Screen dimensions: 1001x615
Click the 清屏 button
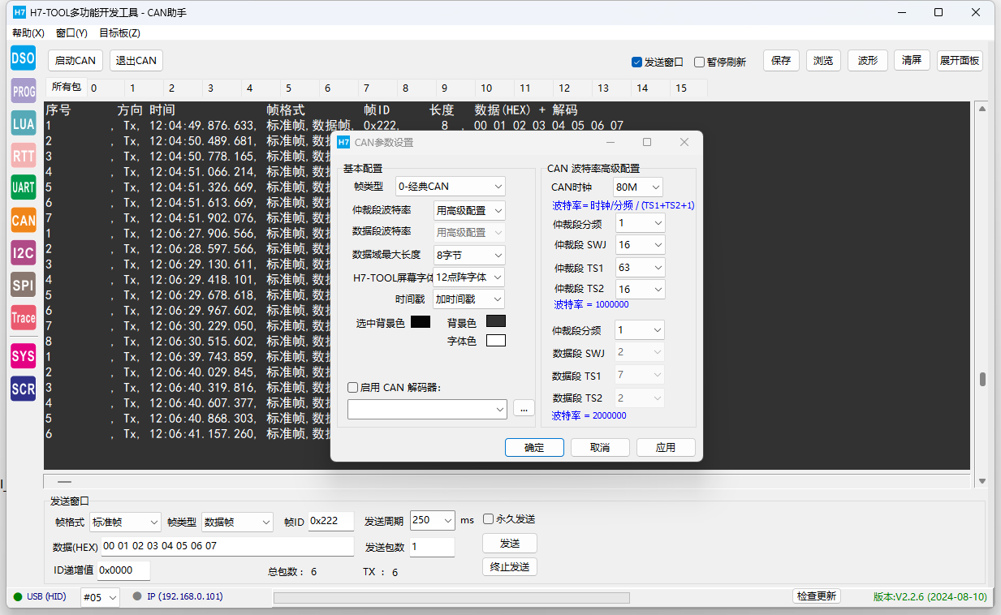coord(912,61)
